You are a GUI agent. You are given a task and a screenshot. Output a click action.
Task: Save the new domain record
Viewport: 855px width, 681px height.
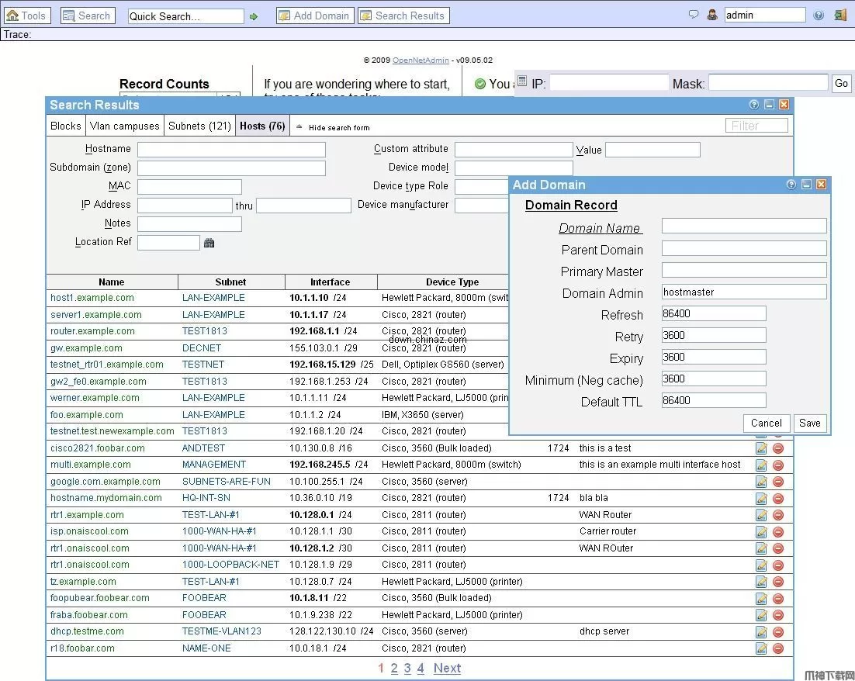pos(809,423)
